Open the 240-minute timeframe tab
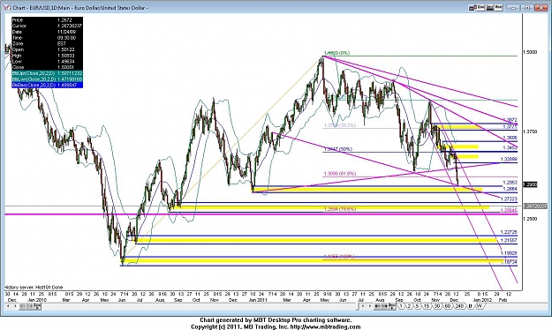552x330 pixels. (x=459, y=306)
